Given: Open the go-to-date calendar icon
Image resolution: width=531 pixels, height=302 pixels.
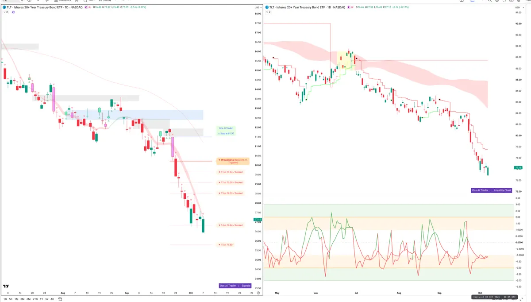Looking at the screenshot, I should (x=59, y=299).
